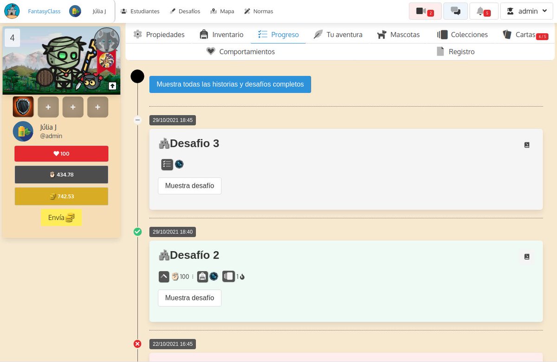The image size is (557, 362).
Task: Open the Comportamientos tab
Action: pos(240,52)
